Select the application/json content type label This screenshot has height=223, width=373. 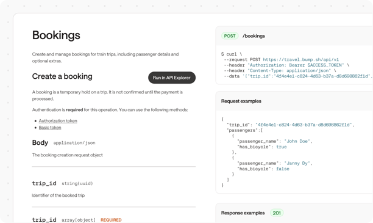coord(74,143)
